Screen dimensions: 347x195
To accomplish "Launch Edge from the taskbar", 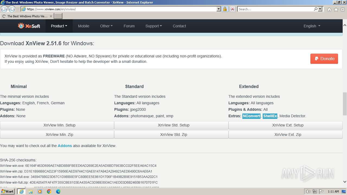I will 58,191.
